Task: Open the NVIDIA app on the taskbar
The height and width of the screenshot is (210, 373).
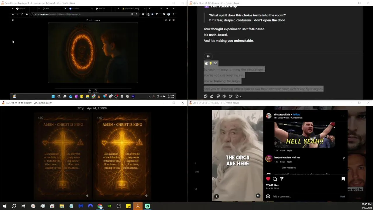Action: pos(109,206)
